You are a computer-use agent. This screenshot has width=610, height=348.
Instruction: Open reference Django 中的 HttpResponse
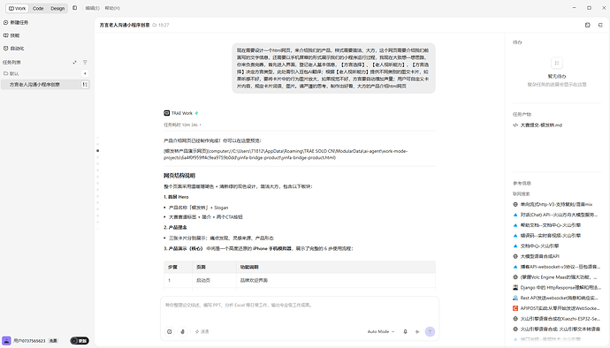tap(556, 288)
